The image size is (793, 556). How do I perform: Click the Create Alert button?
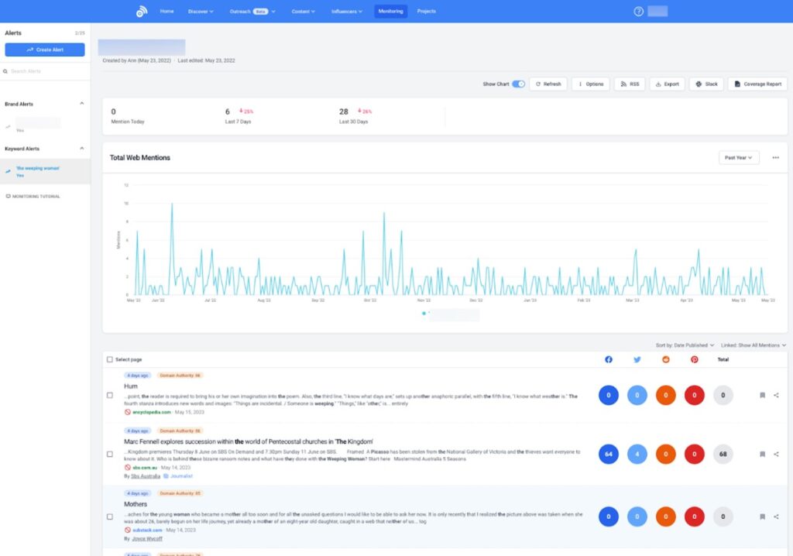pos(45,50)
